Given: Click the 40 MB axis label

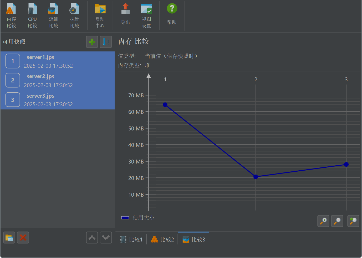Looking at the screenshot, I should (x=136, y=145).
